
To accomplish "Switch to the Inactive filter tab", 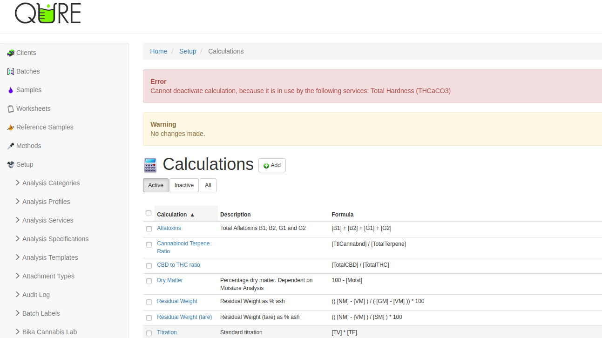I will (x=184, y=185).
